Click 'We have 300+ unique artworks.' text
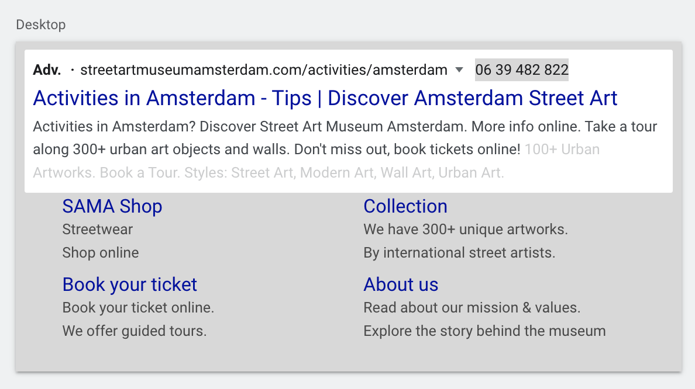 (x=466, y=230)
